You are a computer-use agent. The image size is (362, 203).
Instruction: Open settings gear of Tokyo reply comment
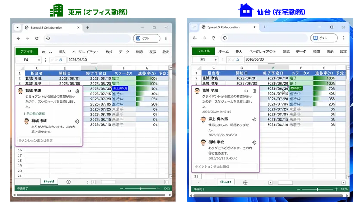tap(77, 121)
